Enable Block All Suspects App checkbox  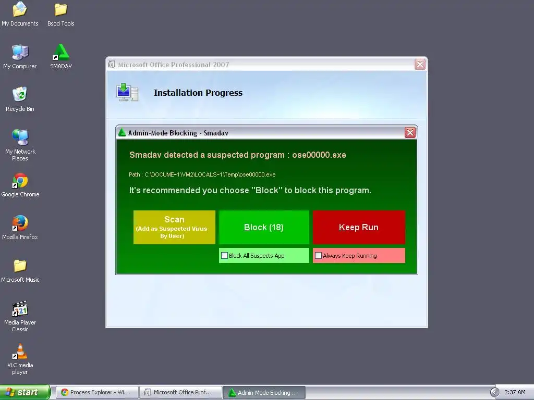click(224, 255)
